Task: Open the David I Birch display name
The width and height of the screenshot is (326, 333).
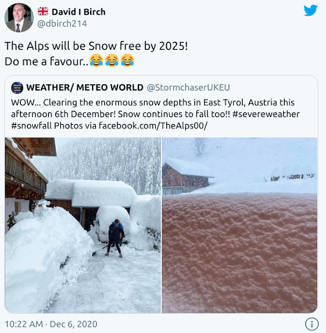Action: (79, 12)
